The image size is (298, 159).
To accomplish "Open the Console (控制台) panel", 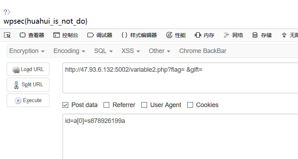I will coord(66,35).
